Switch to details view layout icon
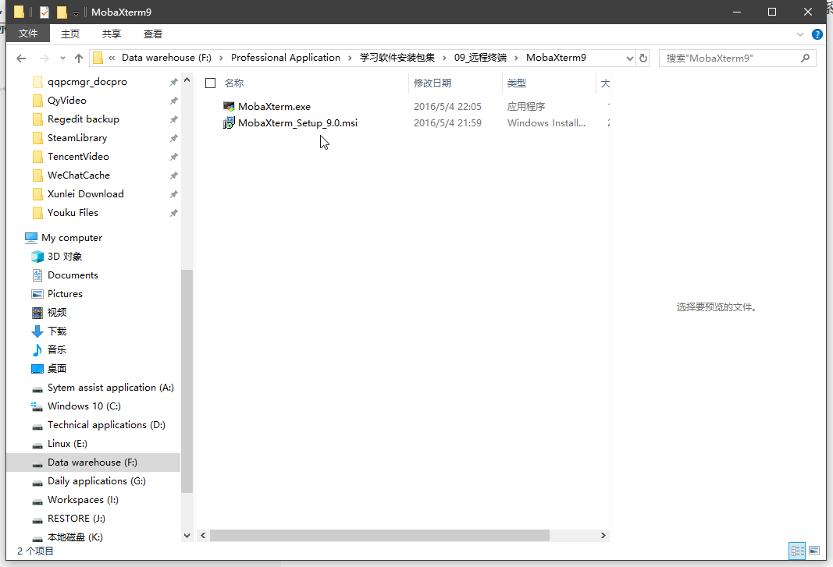The height and width of the screenshot is (567, 833). 797,551
